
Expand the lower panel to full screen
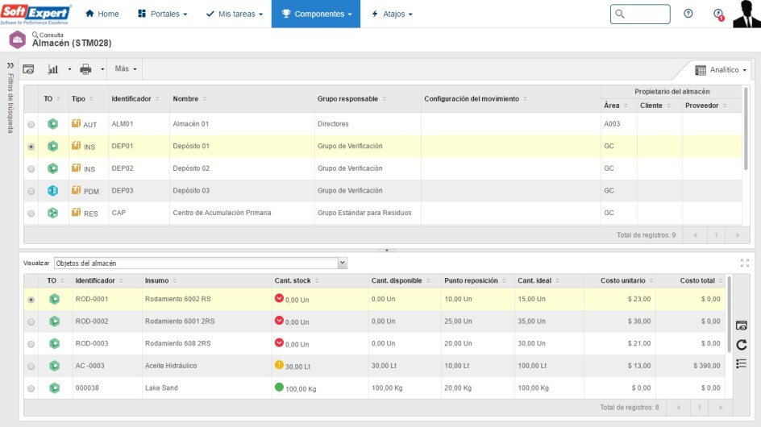(x=744, y=263)
